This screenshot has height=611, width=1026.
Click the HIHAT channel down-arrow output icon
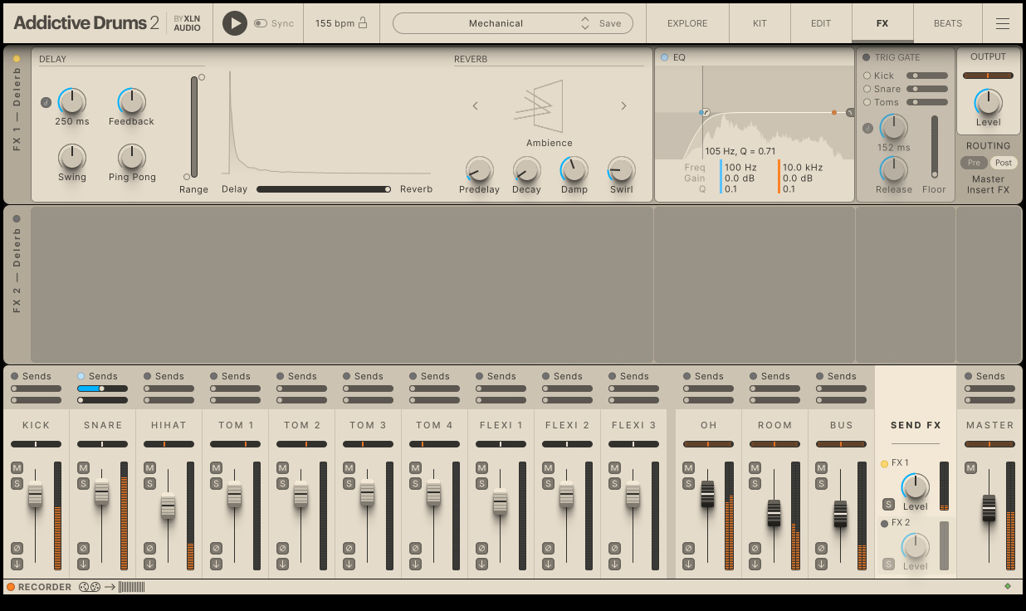pyautogui.click(x=149, y=564)
